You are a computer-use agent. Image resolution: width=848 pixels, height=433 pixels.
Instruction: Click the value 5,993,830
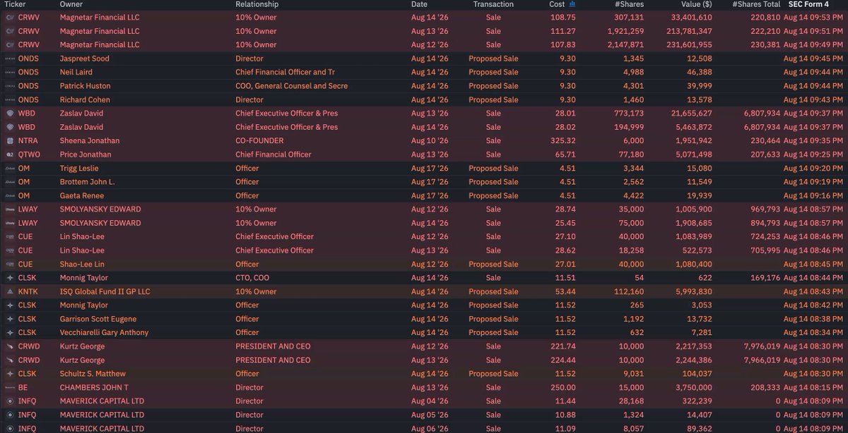(x=693, y=291)
